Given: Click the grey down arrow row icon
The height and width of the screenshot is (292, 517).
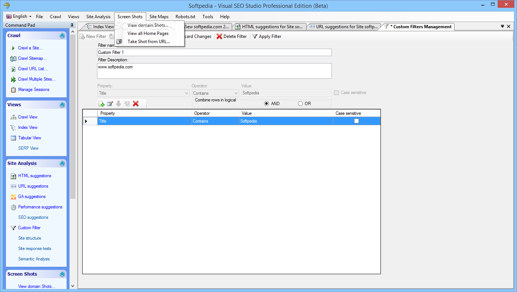Looking at the screenshot, I should (118, 104).
